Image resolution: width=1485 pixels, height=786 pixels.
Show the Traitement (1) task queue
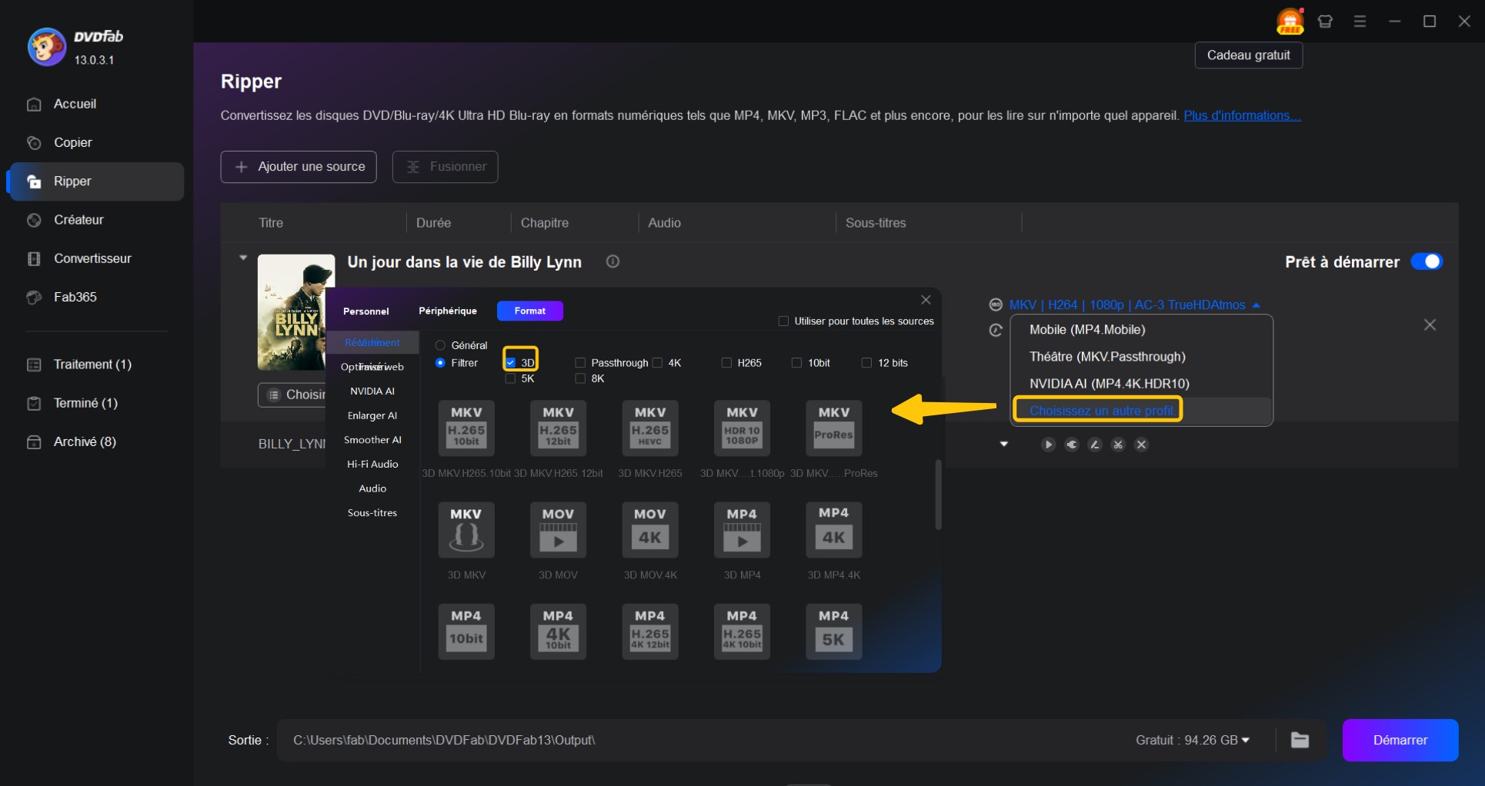pos(92,365)
